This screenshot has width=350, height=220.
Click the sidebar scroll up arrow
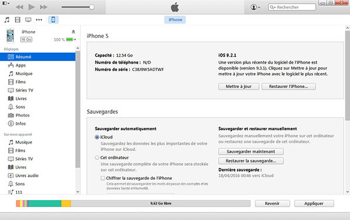tap(78, 48)
